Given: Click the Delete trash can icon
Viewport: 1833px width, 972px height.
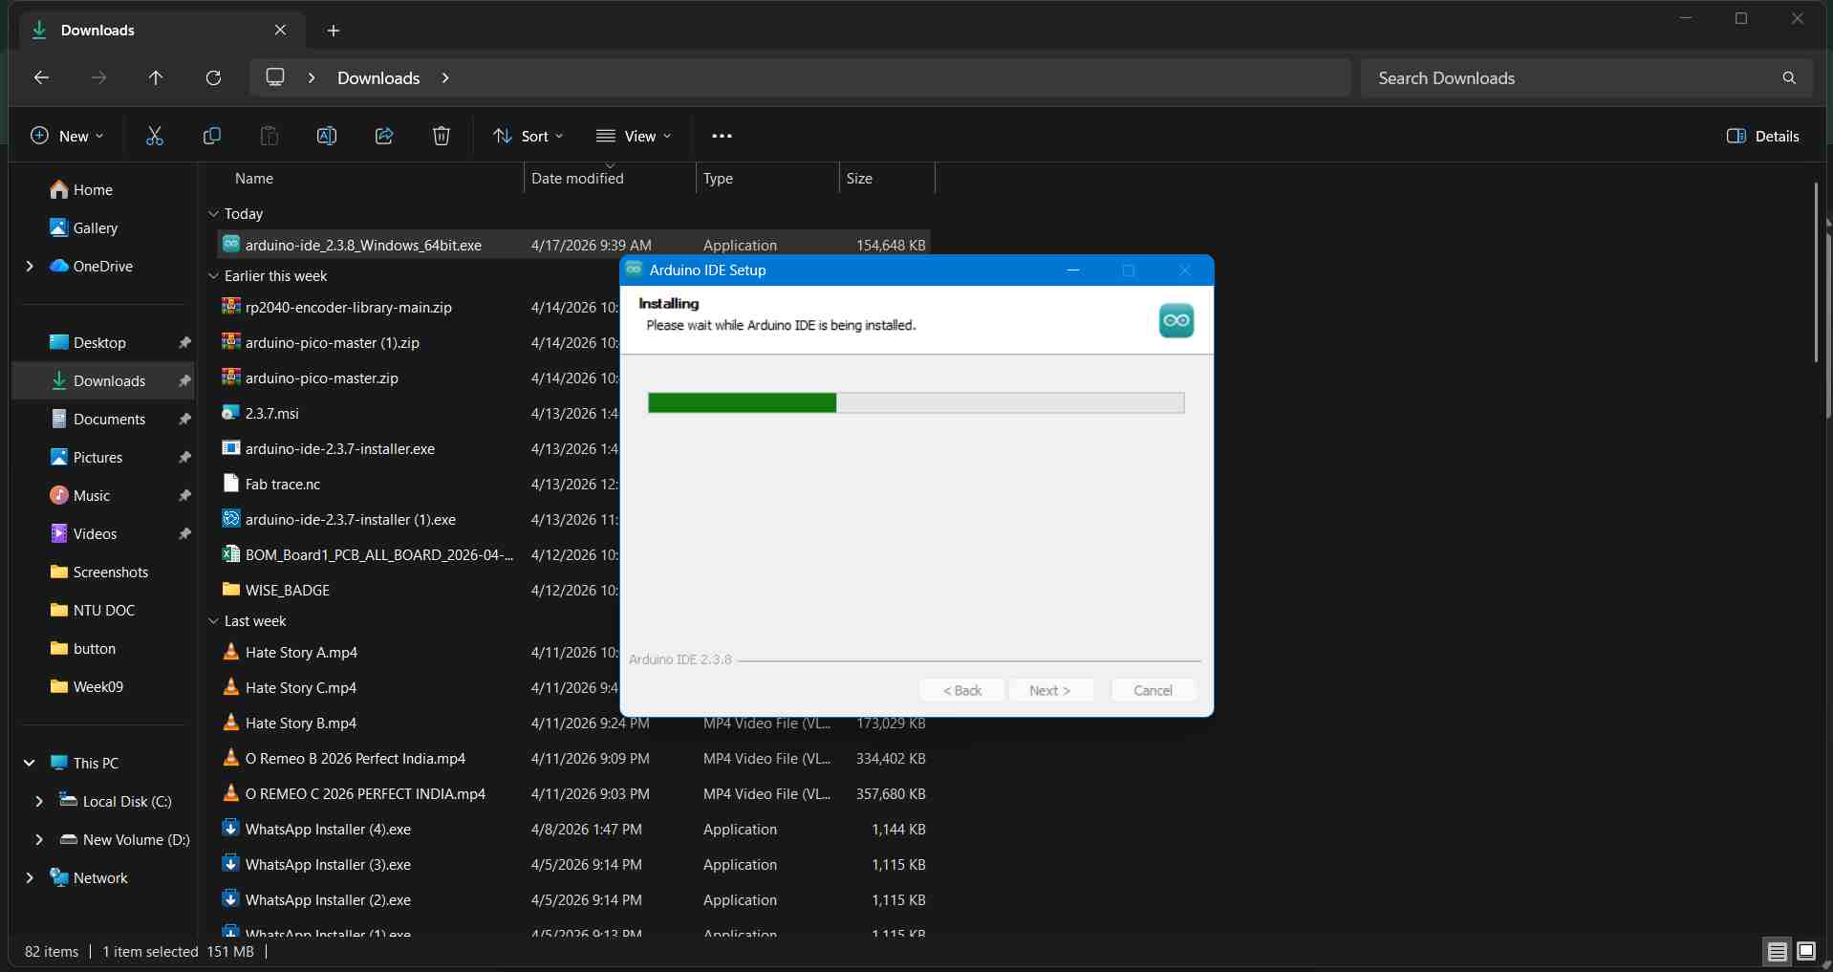Looking at the screenshot, I should (442, 136).
